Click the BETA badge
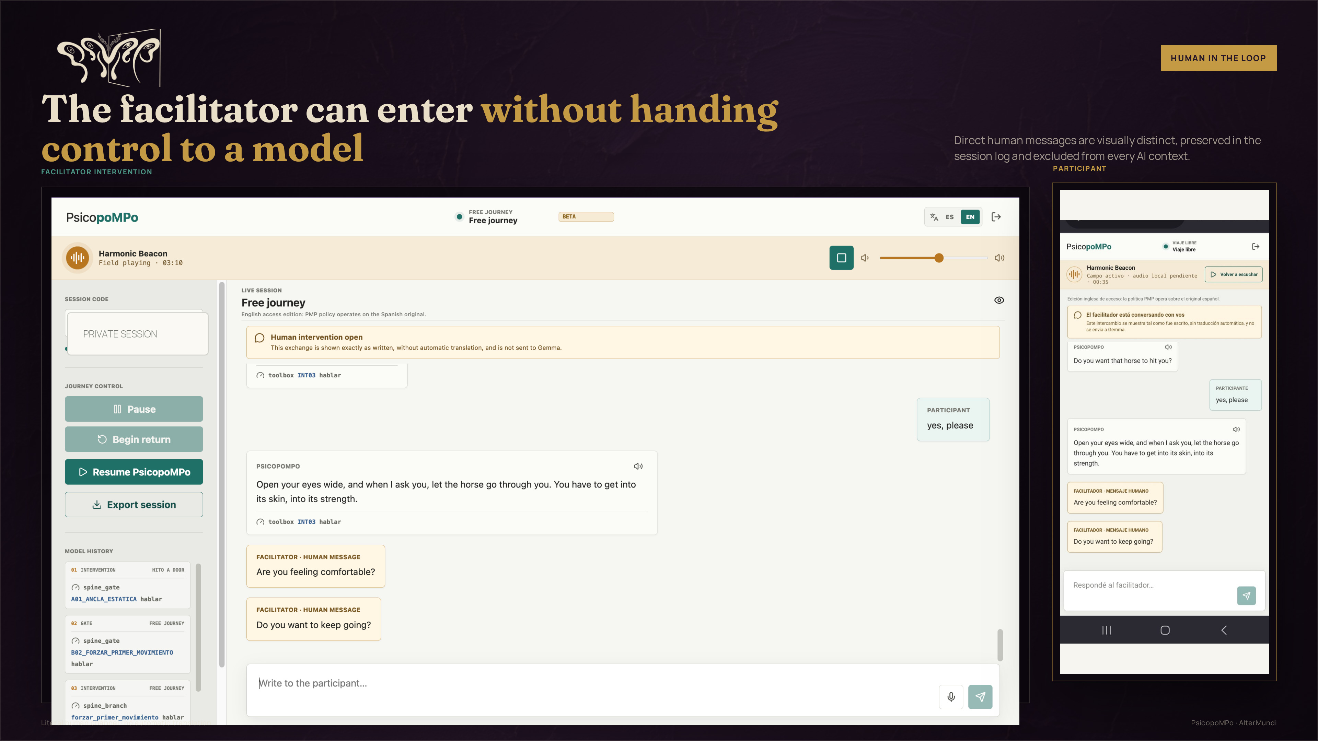The width and height of the screenshot is (1318, 741). 586,217
